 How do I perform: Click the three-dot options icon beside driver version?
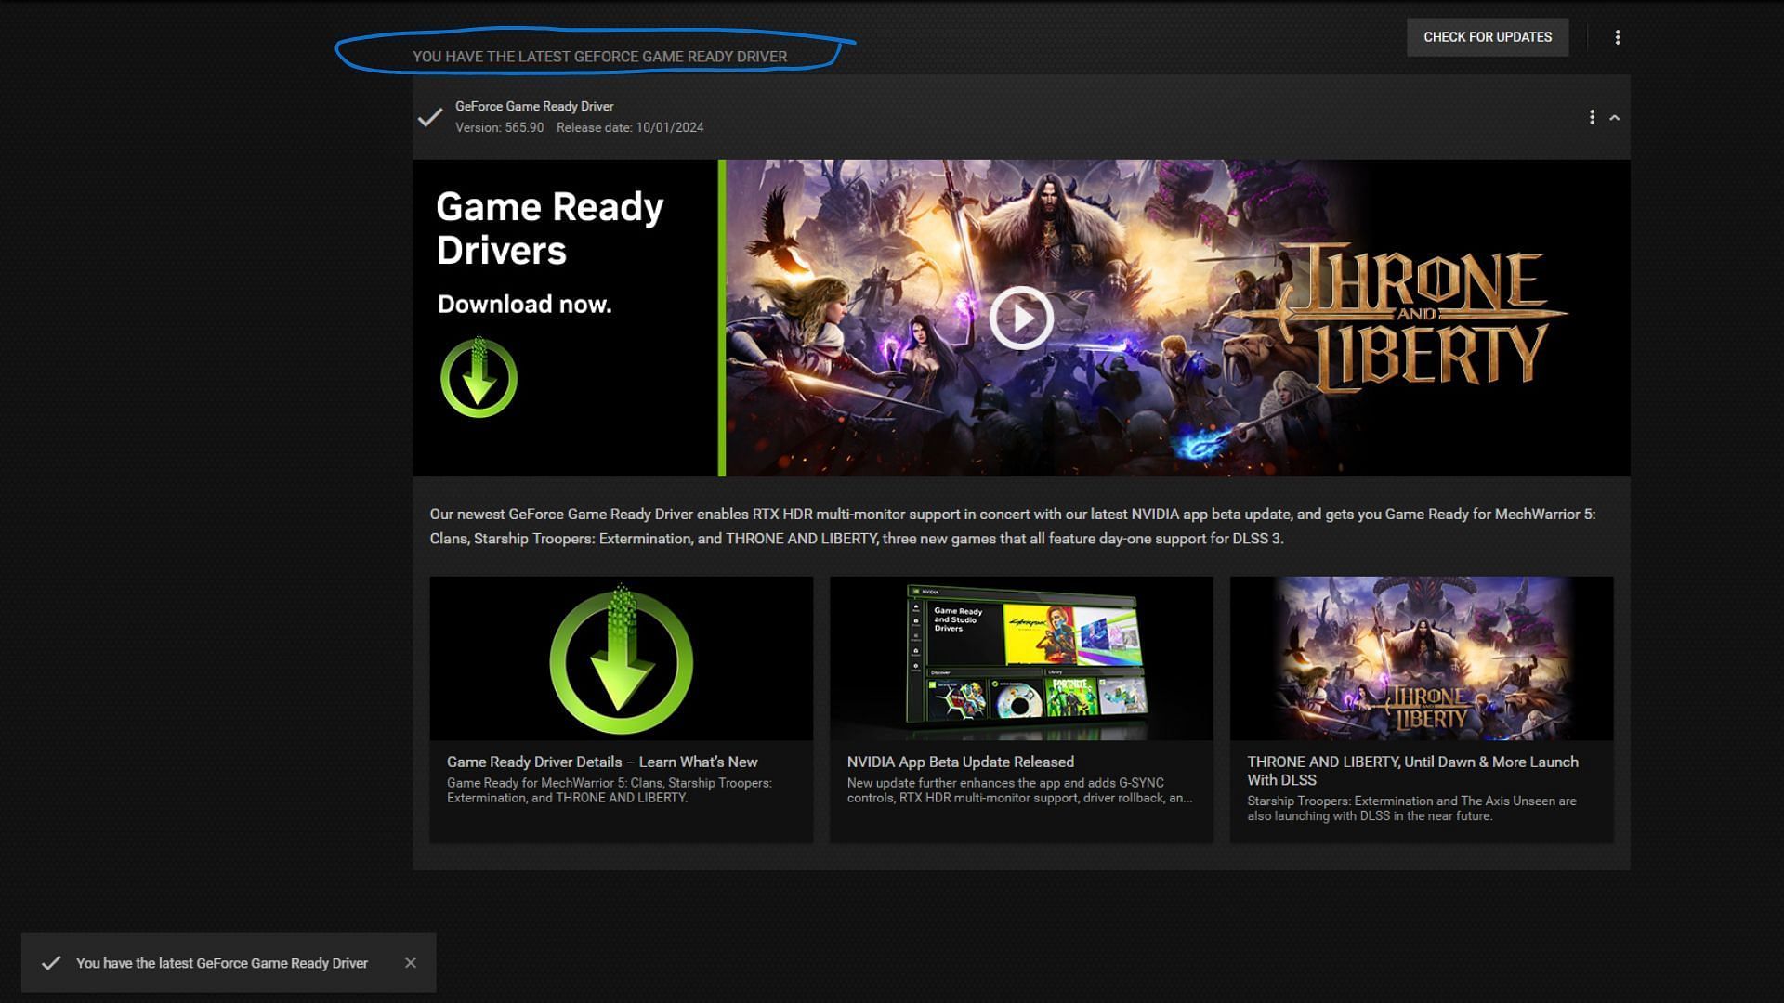tap(1592, 116)
